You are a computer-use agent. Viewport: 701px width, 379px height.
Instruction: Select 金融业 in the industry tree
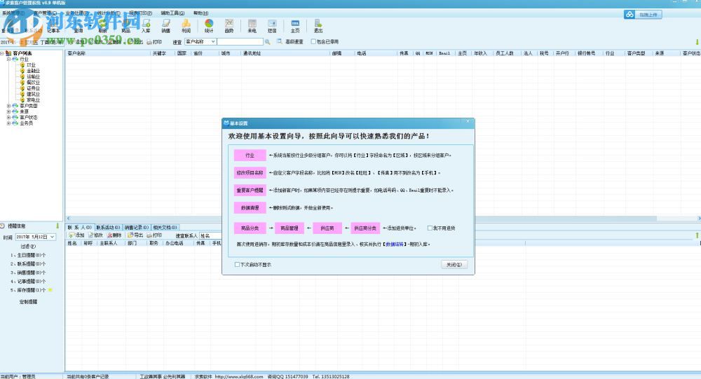[x=33, y=71]
